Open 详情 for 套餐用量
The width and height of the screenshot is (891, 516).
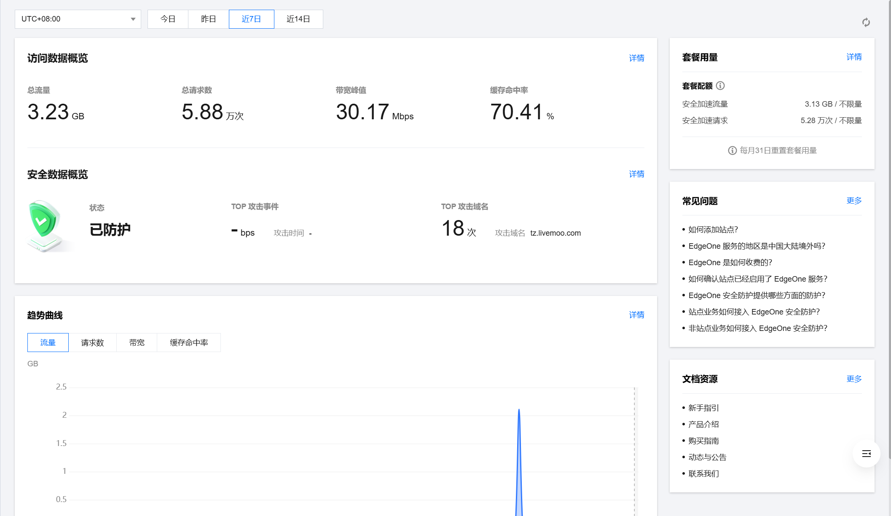point(854,57)
